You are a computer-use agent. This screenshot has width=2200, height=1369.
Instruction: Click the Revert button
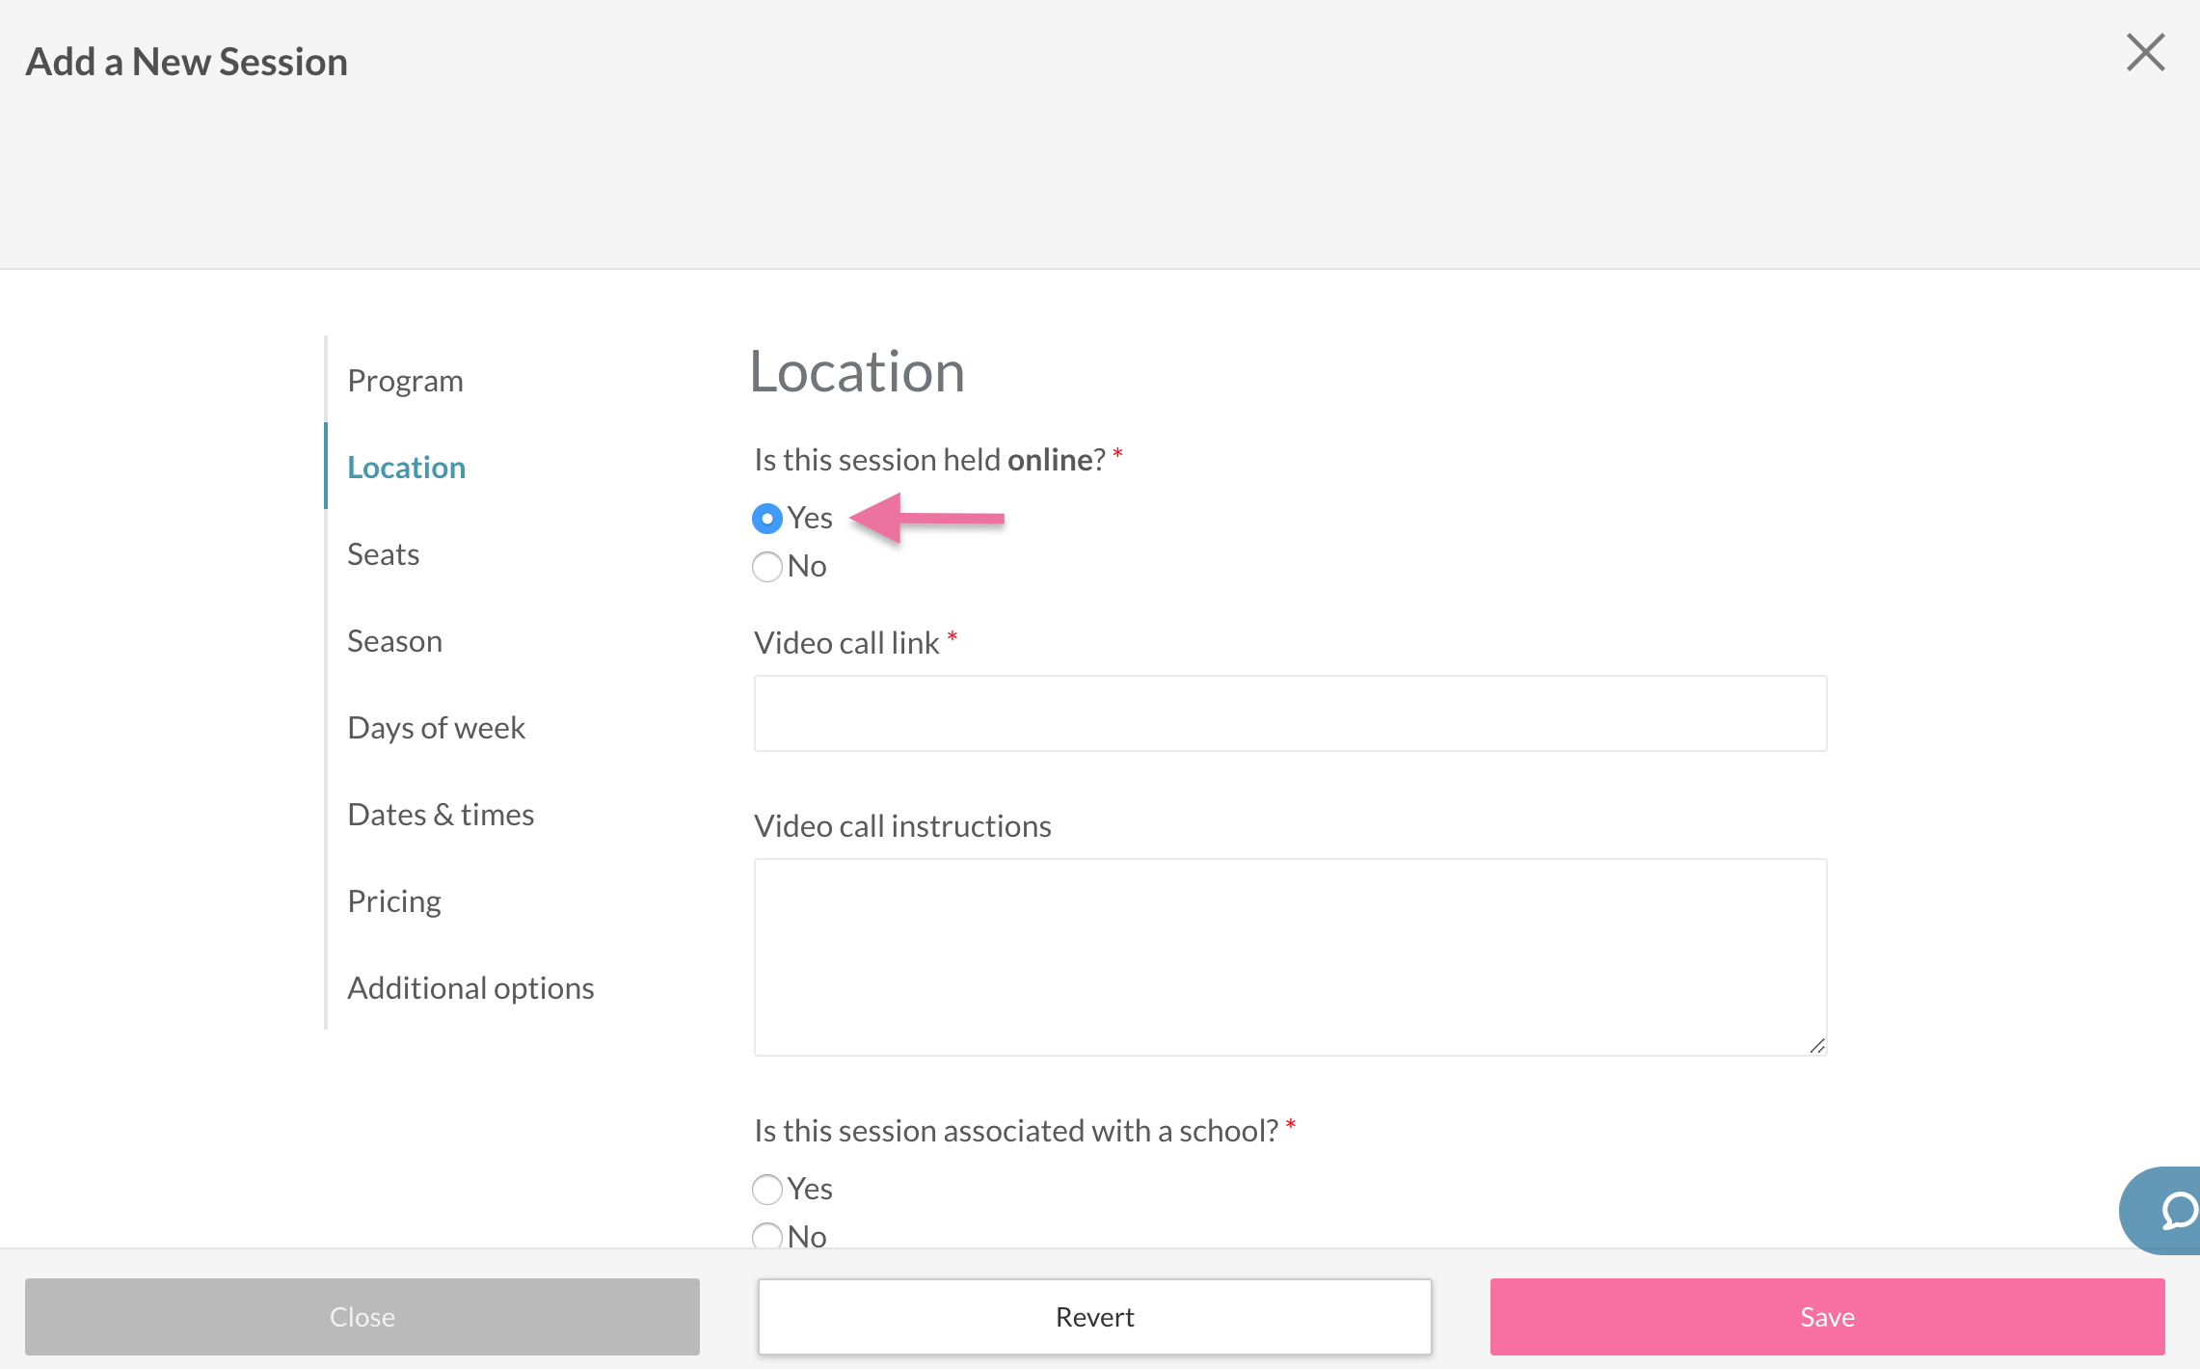(1094, 1317)
